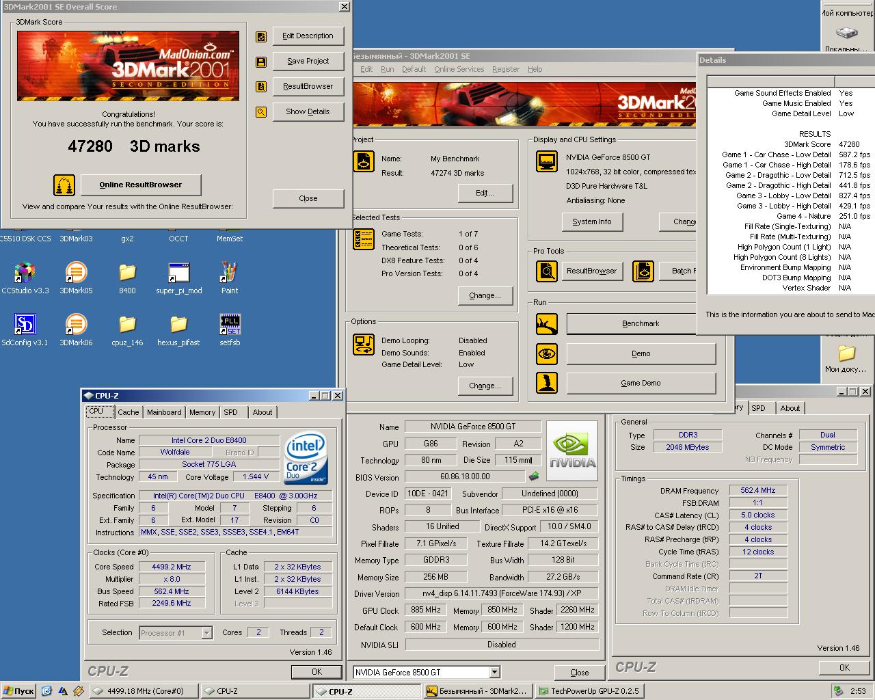Viewport: 875px width, 700px height.
Task: Open the GPU selection dropdown in GPU-Z
Action: [x=495, y=672]
